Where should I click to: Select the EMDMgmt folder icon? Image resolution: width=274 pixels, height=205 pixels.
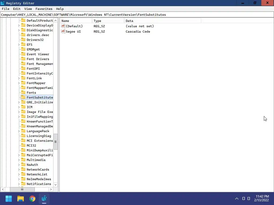click(23, 49)
